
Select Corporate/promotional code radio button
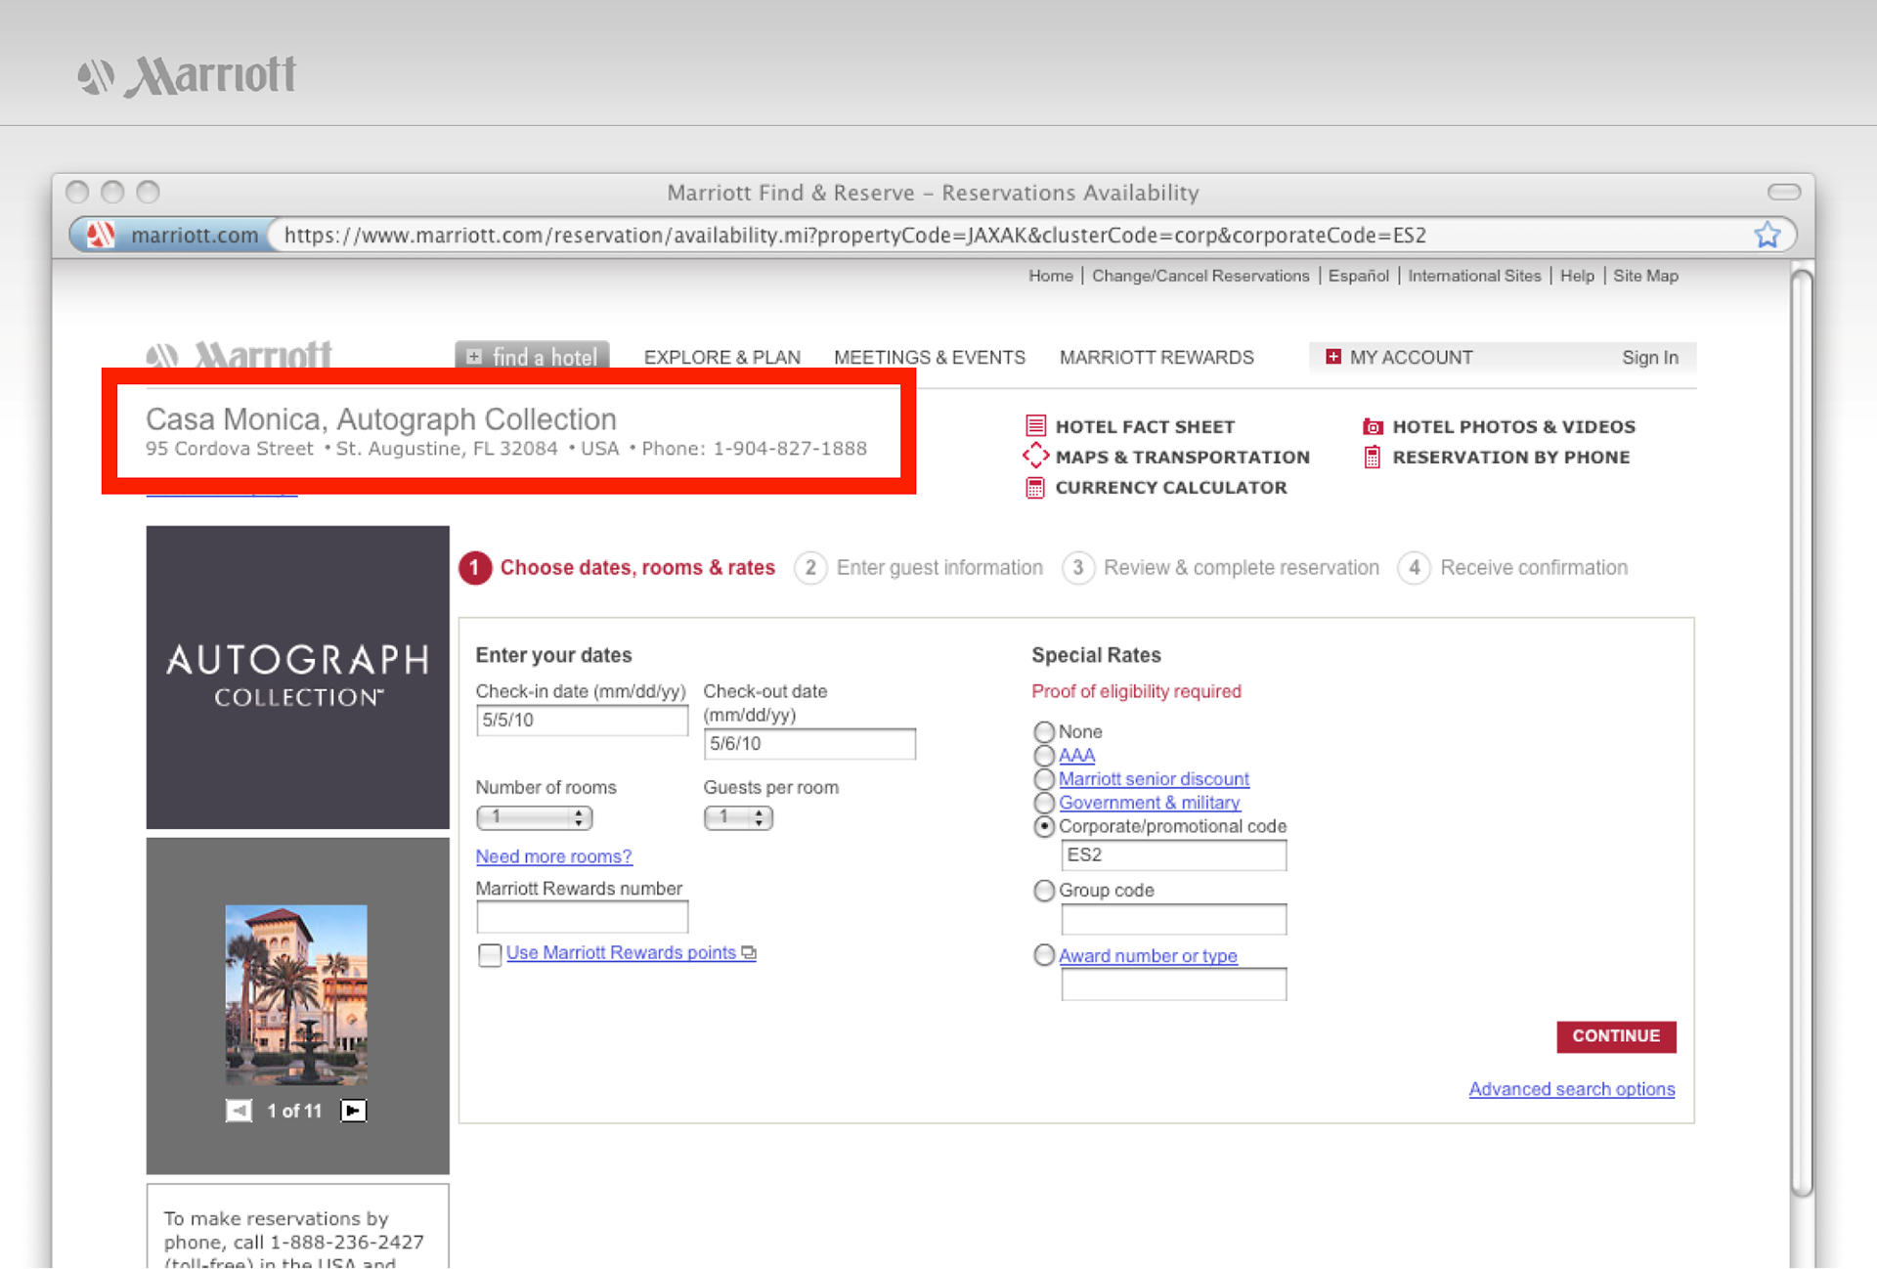point(1044,826)
